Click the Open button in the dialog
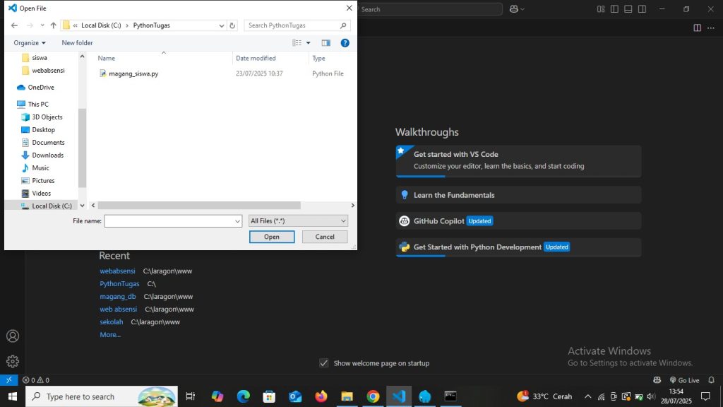The width and height of the screenshot is (723, 407). (272, 237)
